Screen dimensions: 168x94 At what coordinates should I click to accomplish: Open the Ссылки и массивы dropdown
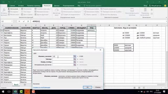click(43, 9)
